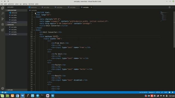Screen dimensions: 175x98
Task: Change file encoding UTF-8
Action: pyautogui.click(x=158, y=92)
